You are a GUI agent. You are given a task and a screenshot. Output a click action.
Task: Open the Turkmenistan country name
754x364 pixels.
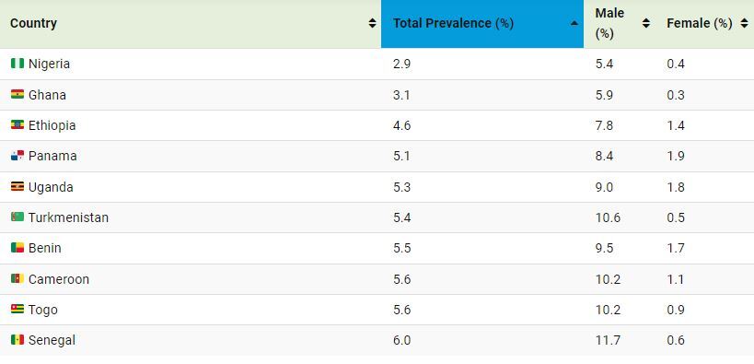(x=68, y=217)
